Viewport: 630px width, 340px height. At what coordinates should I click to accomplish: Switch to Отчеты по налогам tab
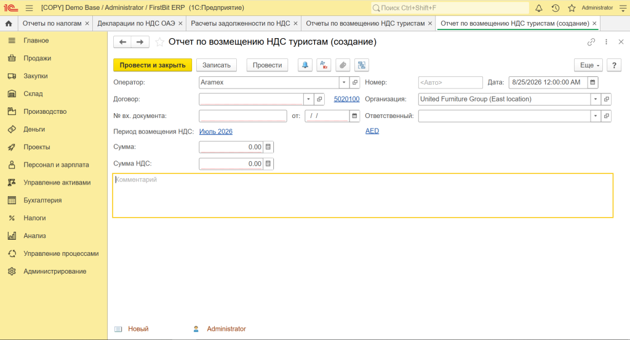pos(52,23)
